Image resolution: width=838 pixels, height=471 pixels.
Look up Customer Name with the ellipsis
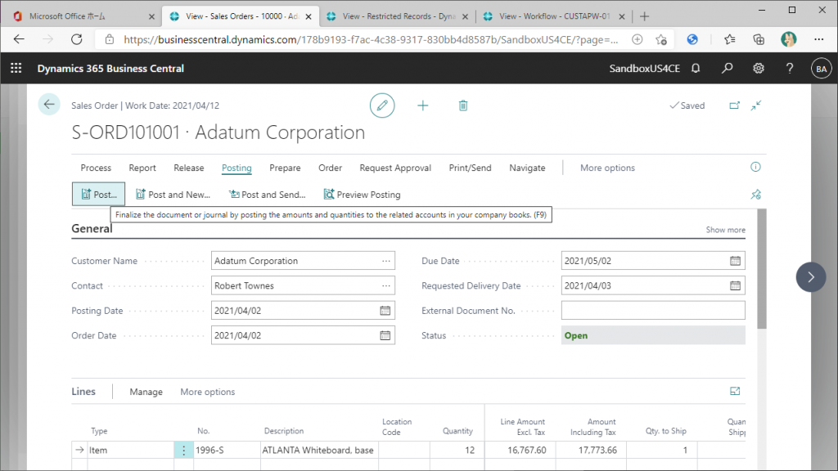(x=386, y=261)
